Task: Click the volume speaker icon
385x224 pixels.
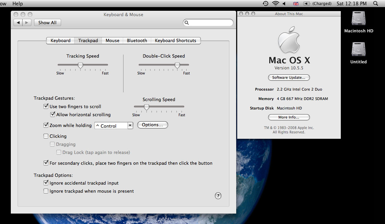Action: [284, 3]
